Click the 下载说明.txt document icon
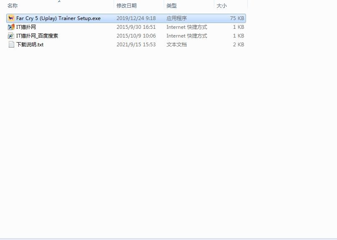 pyautogui.click(x=11, y=45)
